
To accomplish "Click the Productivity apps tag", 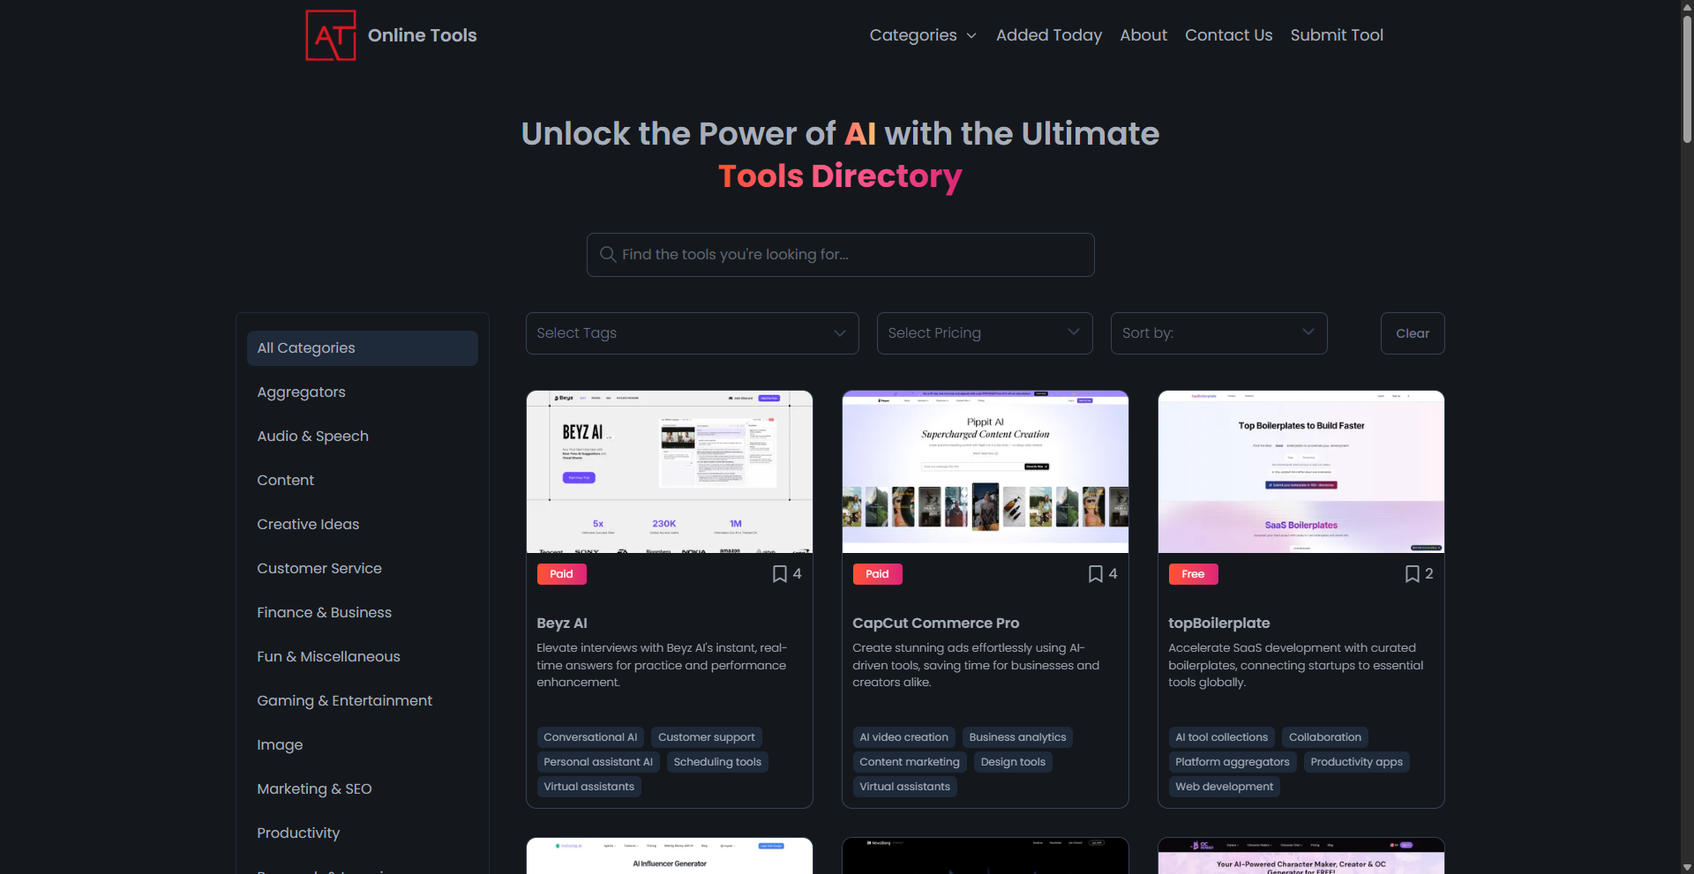I will pyautogui.click(x=1356, y=762).
